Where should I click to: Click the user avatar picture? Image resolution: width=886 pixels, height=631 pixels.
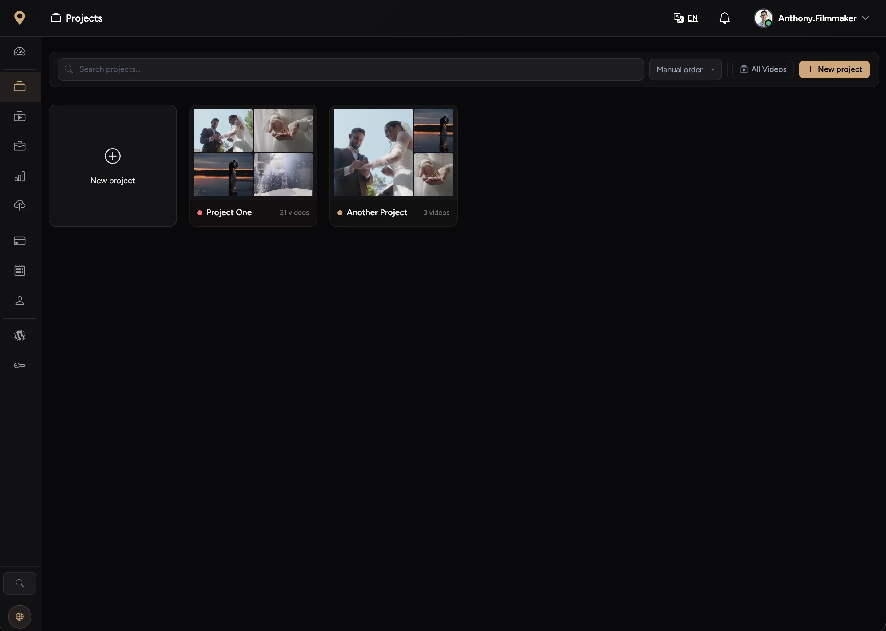(763, 18)
